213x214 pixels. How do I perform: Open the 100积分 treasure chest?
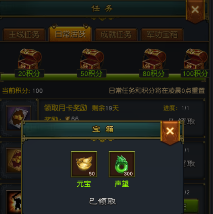coord(196,59)
